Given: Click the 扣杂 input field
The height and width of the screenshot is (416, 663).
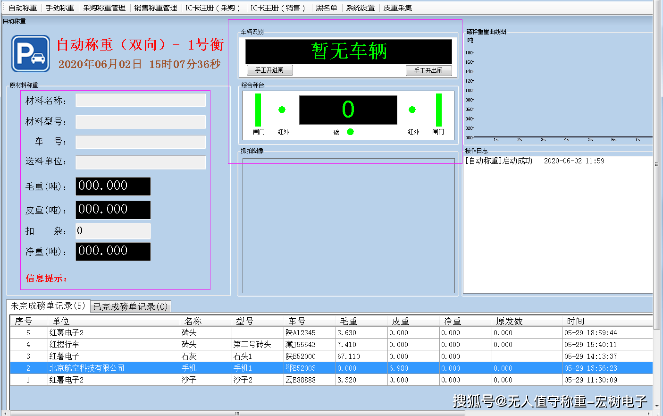Looking at the screenshot, I should (113, 231).
